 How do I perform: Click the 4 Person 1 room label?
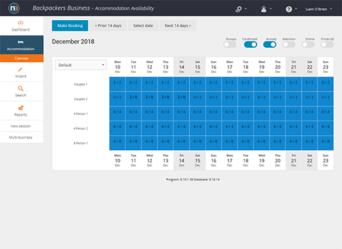click(x=81, y=114)
